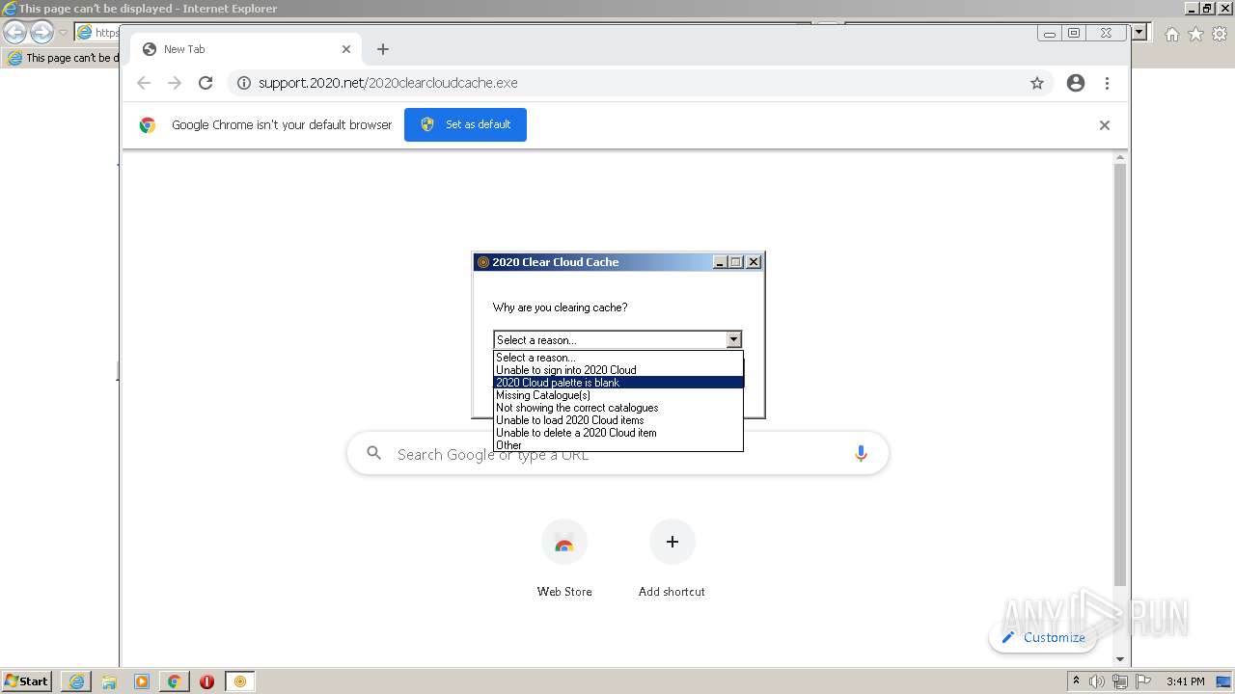
Task: Click Chrome address bar URL text
Action: tap(388, 83)
